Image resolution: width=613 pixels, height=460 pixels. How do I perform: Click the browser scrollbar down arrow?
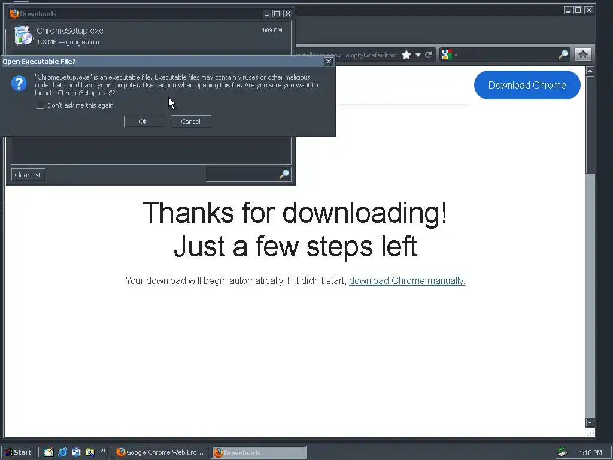tap(590, 422)
